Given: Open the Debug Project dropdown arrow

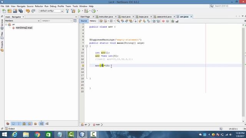Looking at the screenshot, I should [x=90, y=11].
